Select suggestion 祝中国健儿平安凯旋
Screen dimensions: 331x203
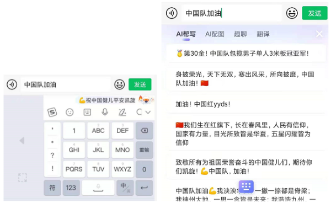click(x=107, y=100)
